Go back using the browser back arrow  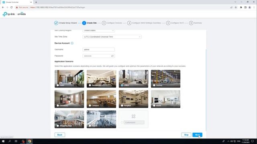(x=3, y=7)
